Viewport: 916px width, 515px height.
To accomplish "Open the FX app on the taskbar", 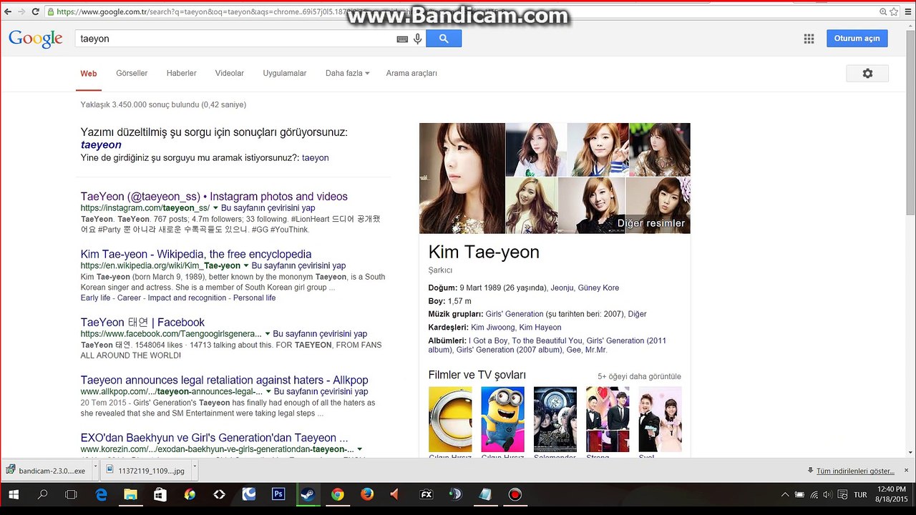I will pos(426,494).
